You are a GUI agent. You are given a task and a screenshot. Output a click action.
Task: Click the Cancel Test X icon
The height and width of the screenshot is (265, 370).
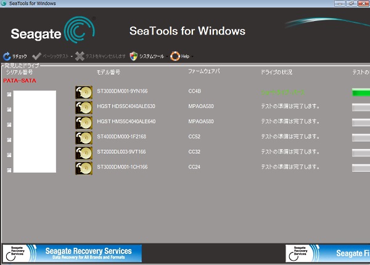pos(80,56)
